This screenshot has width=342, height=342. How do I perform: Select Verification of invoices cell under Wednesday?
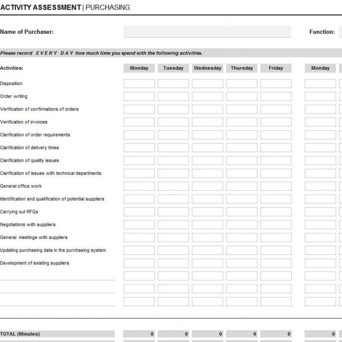point(207,122)
